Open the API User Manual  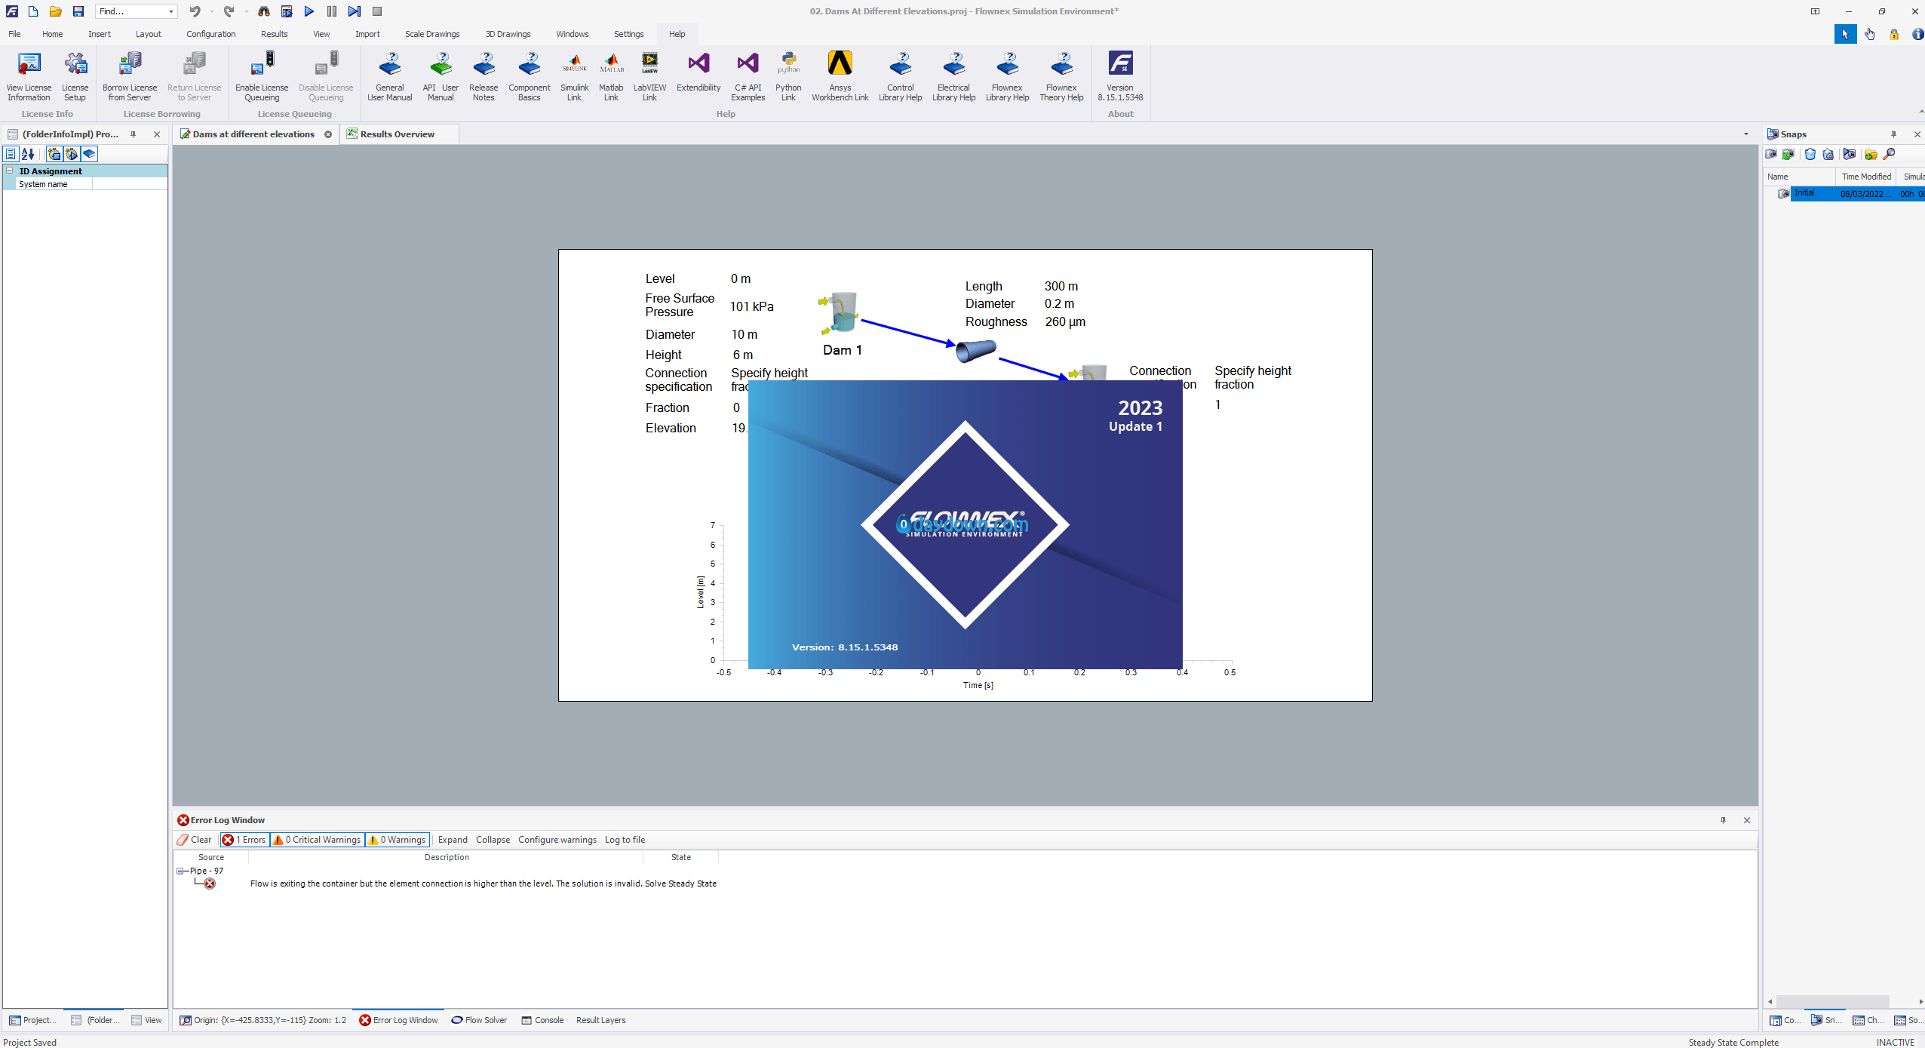[441, 76]
